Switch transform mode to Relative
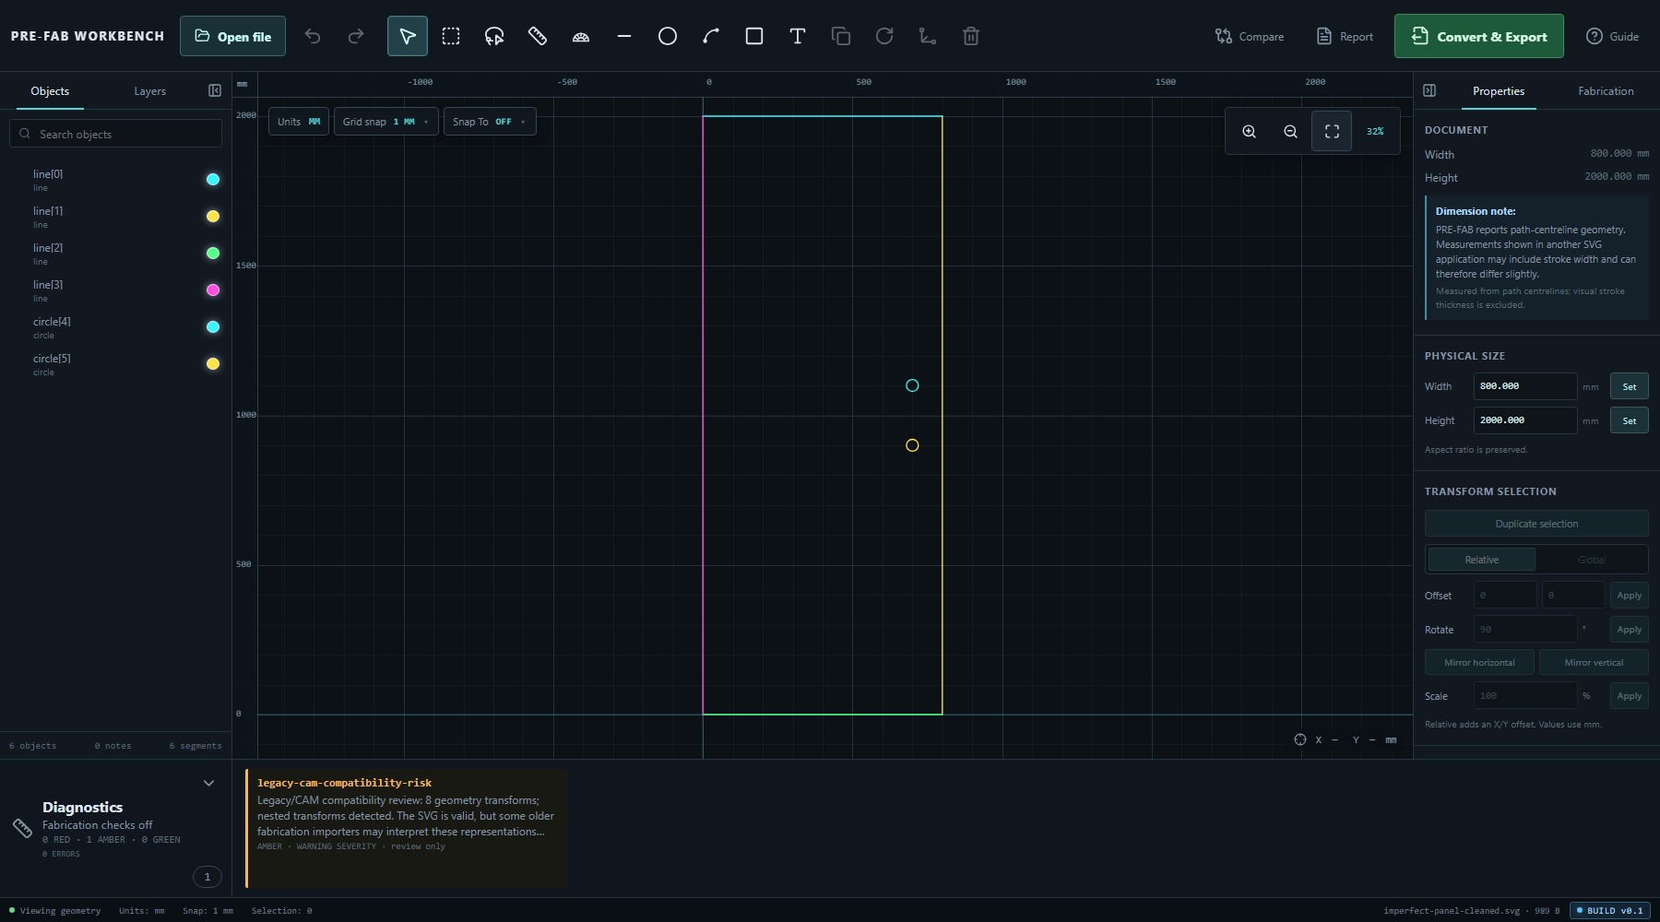The image size is (1660, 922). click(1482, 560)
